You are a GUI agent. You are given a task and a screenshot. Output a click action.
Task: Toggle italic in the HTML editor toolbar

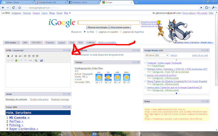[12, 56]
